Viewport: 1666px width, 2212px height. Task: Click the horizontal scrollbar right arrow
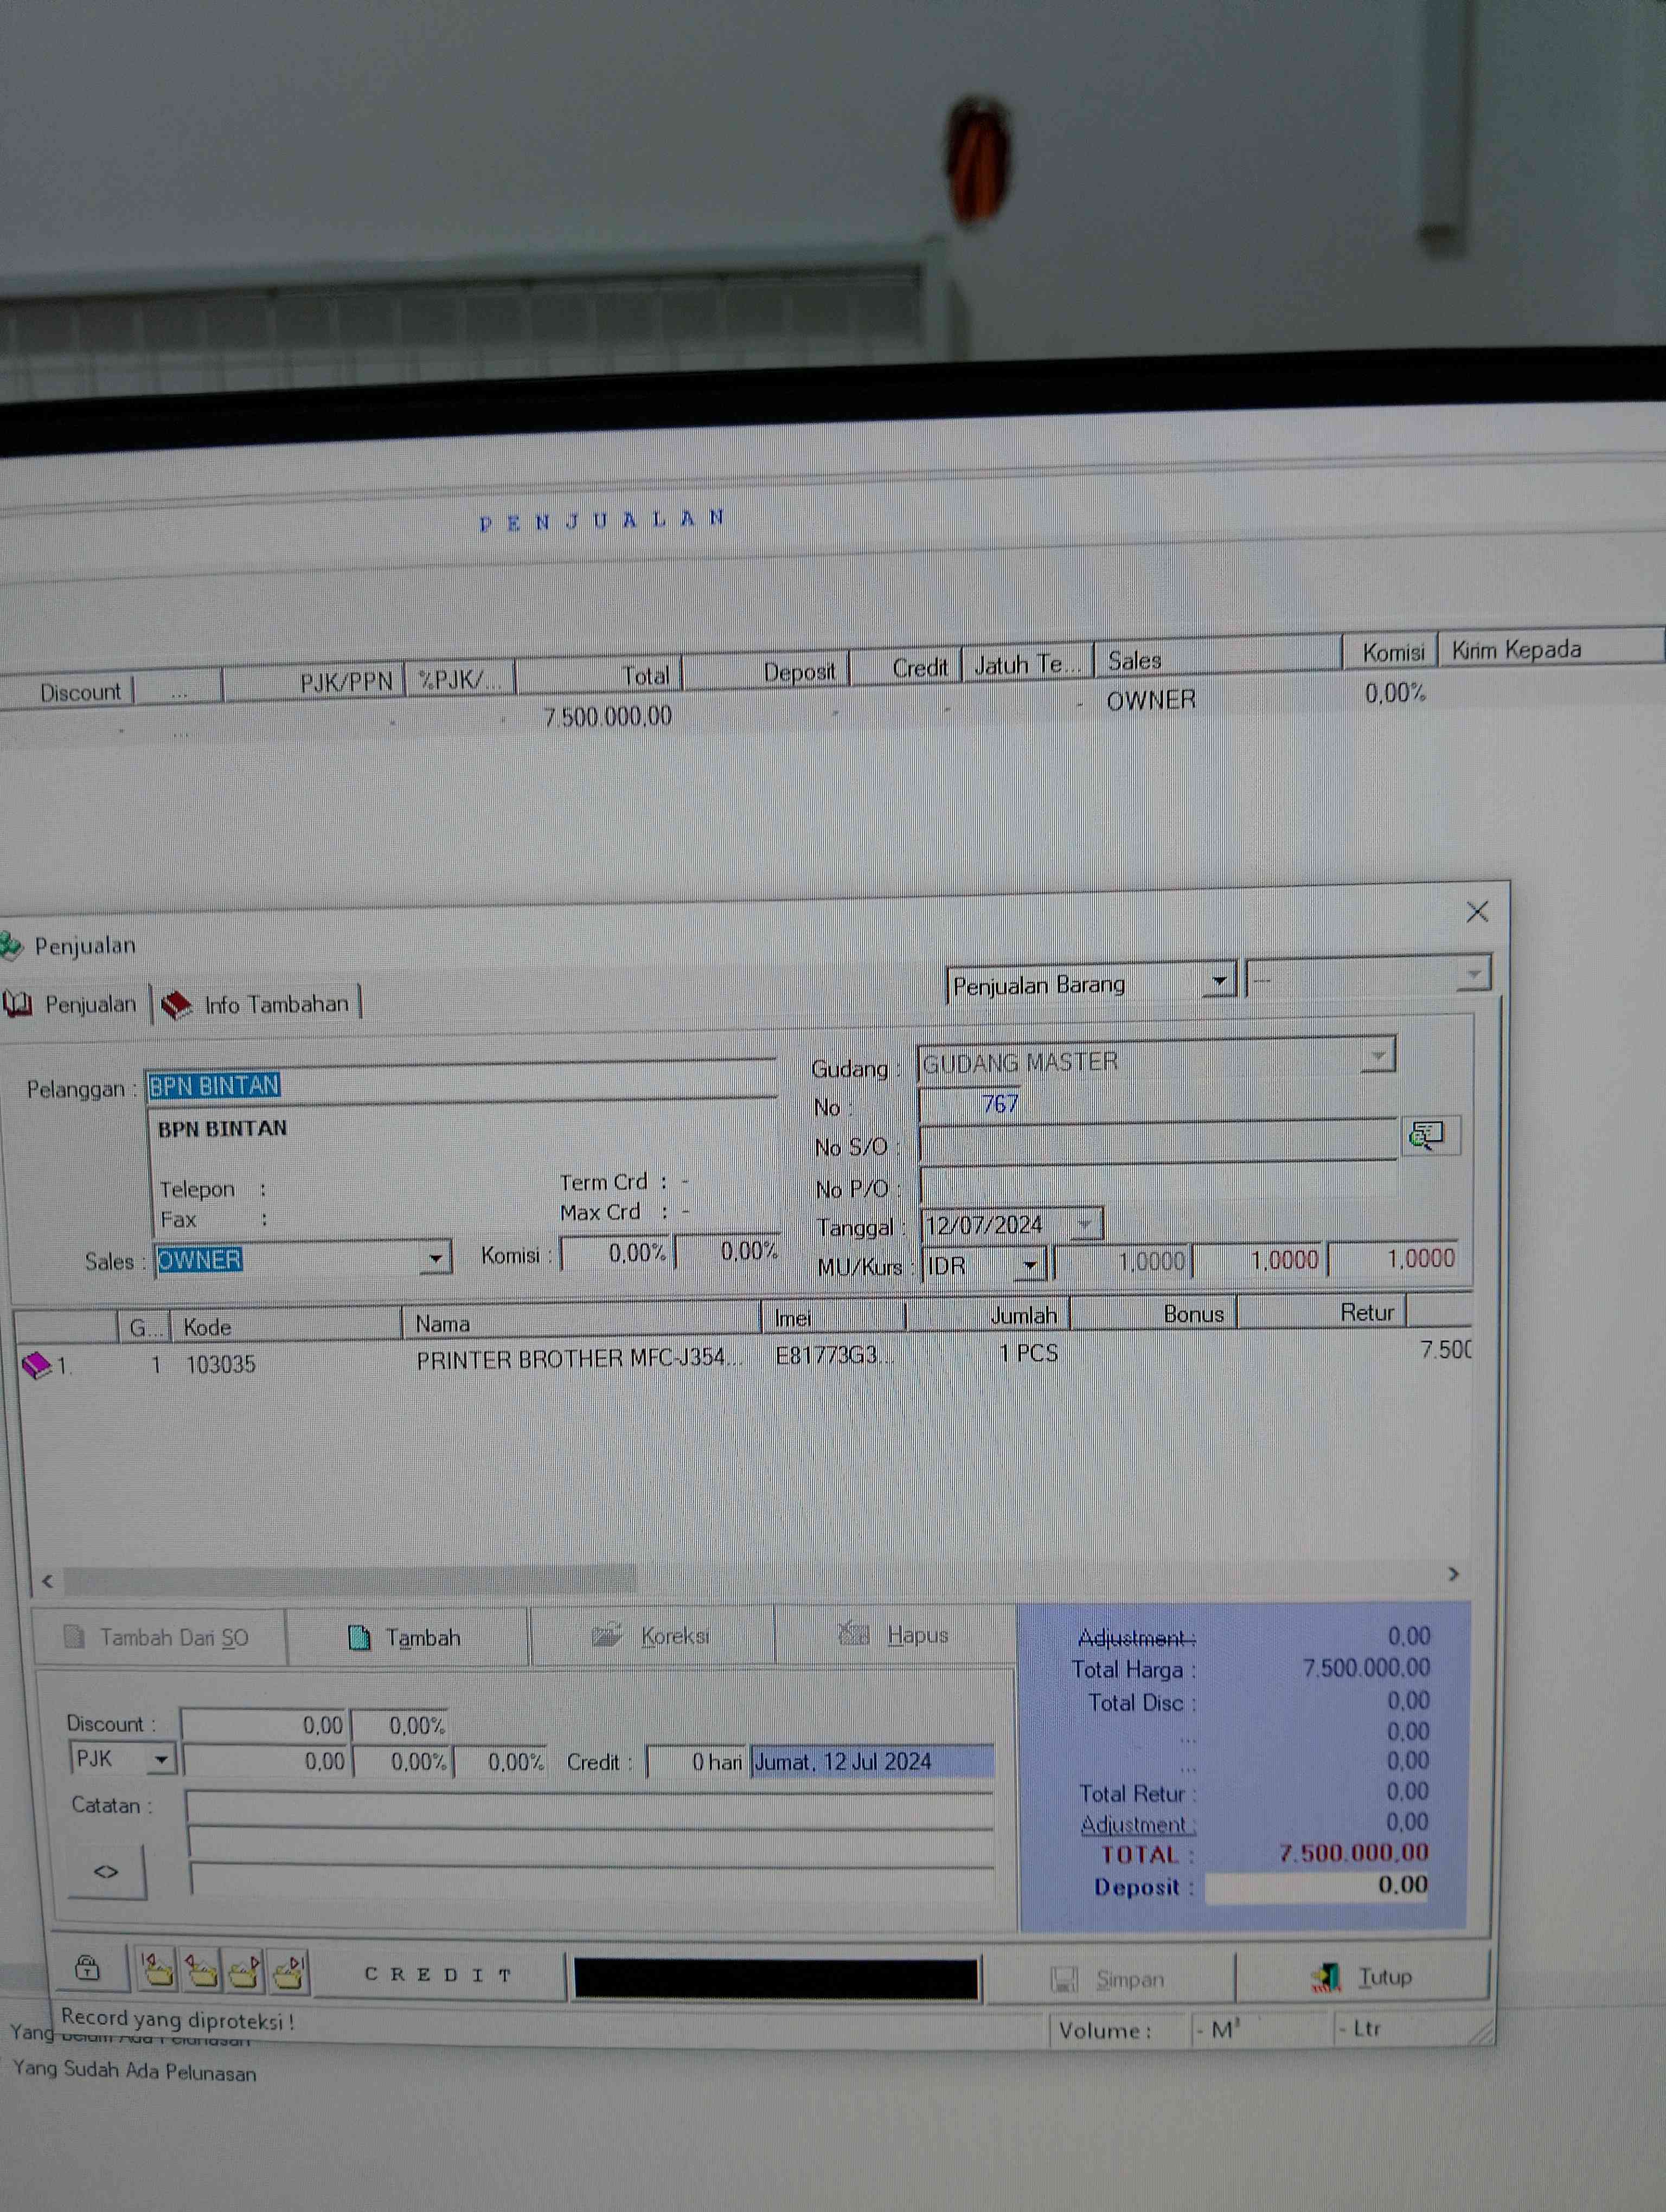pos(1453,1574)
